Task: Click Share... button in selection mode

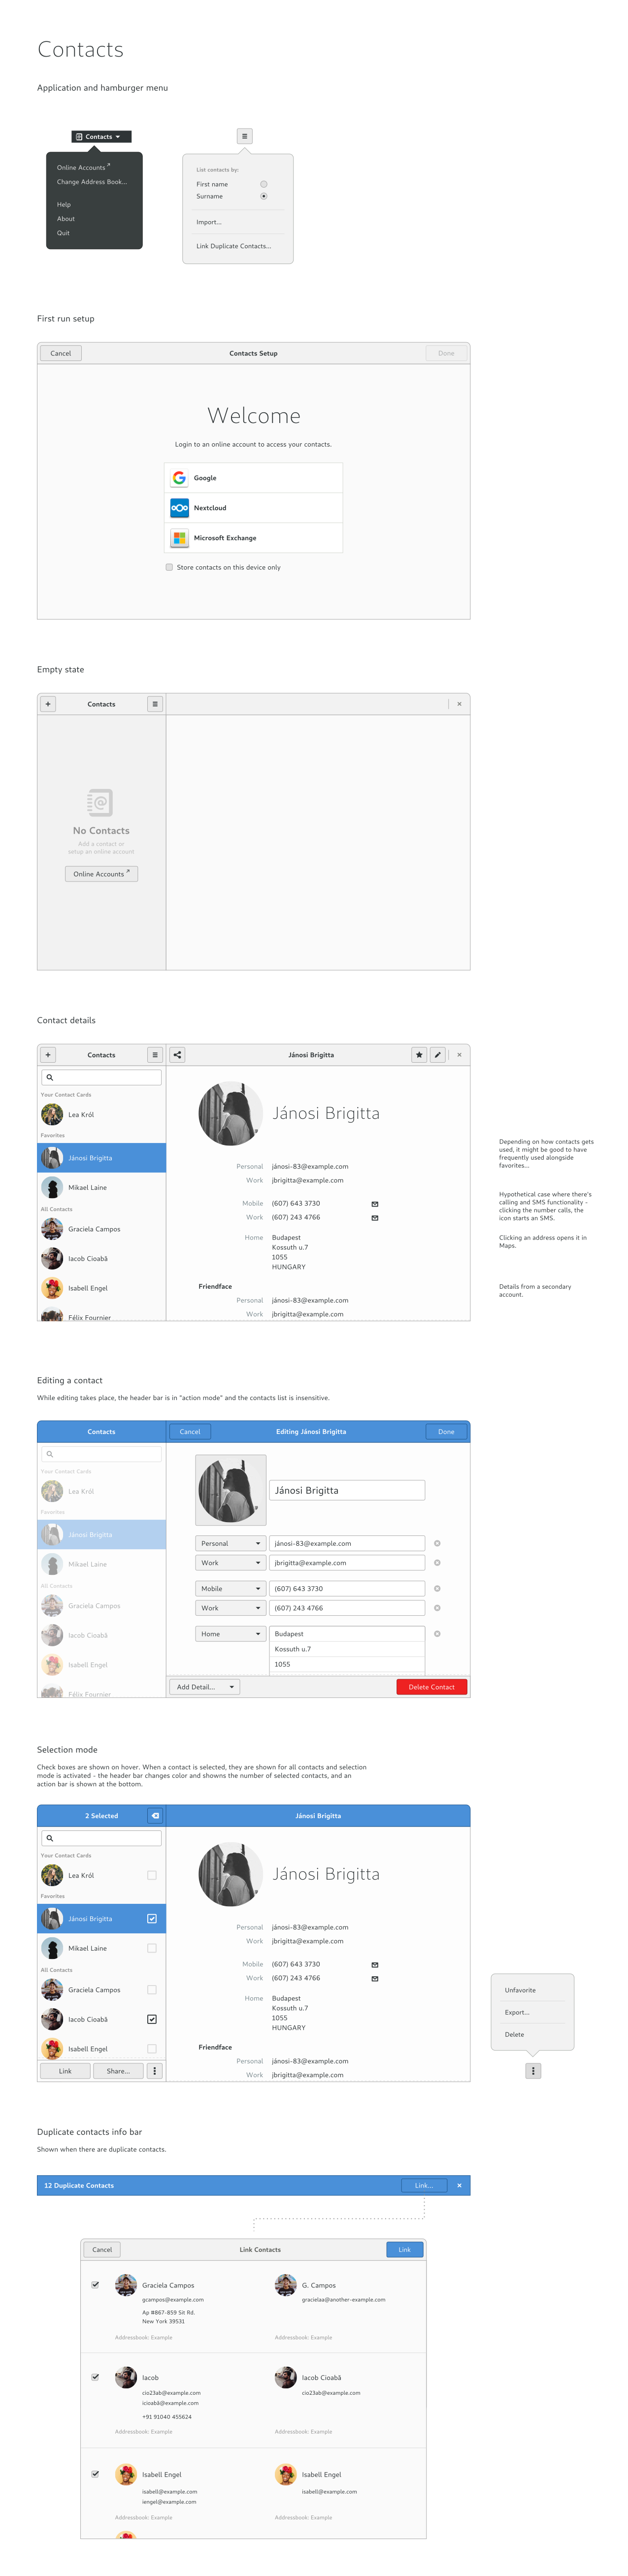Action: click(x=118, y=2071)
